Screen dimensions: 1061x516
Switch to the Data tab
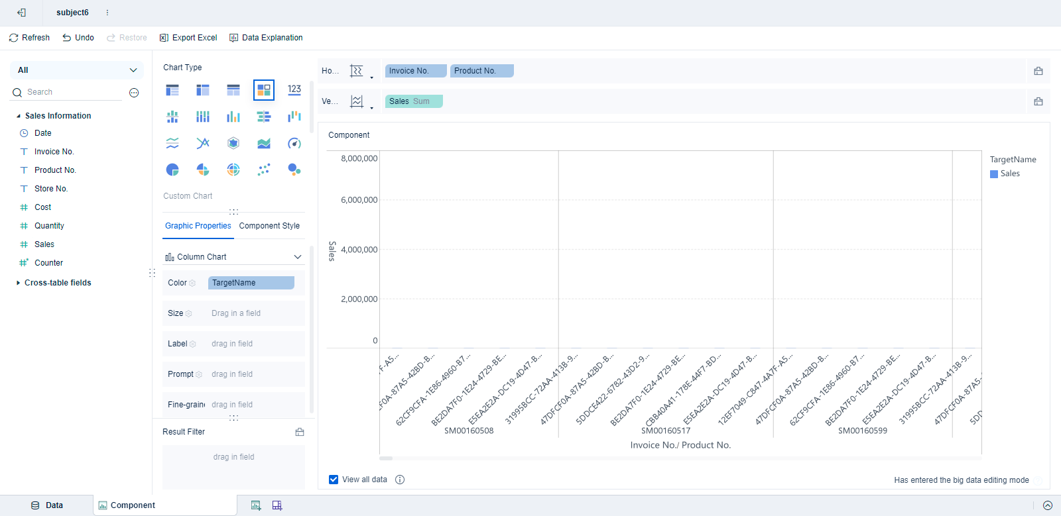[46, 505]
